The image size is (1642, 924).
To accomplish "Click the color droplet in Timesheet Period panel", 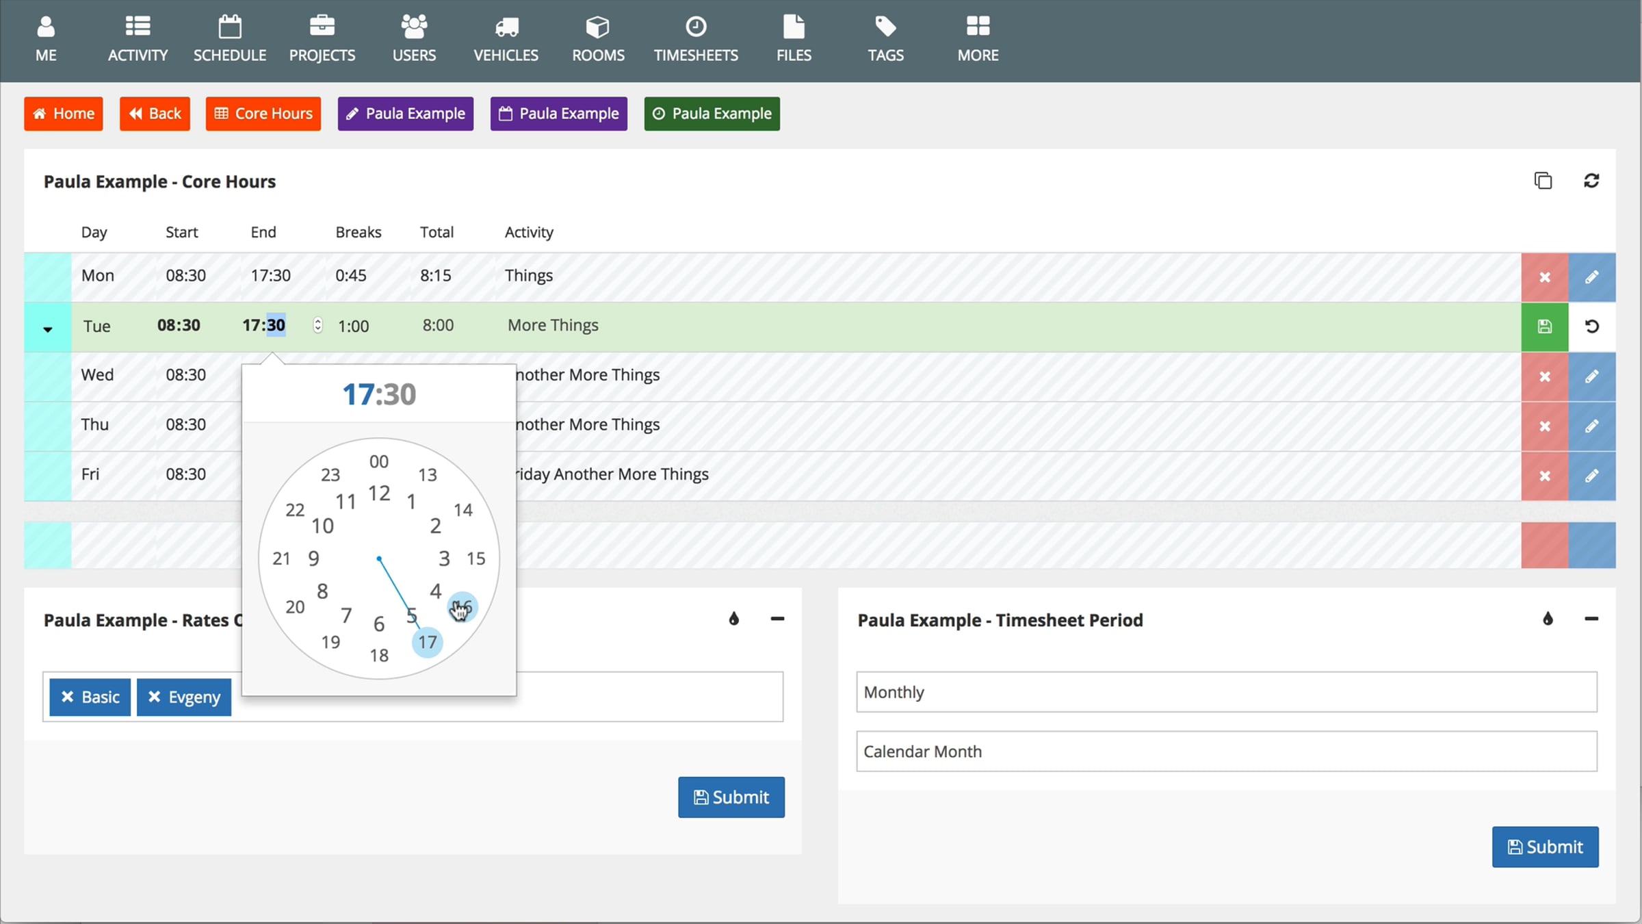I will point(1548,619).
